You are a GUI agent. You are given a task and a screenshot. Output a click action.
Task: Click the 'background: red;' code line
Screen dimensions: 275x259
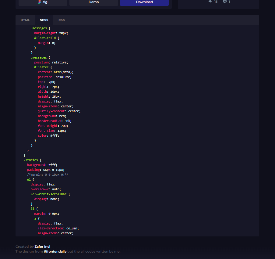coord(52,116)
